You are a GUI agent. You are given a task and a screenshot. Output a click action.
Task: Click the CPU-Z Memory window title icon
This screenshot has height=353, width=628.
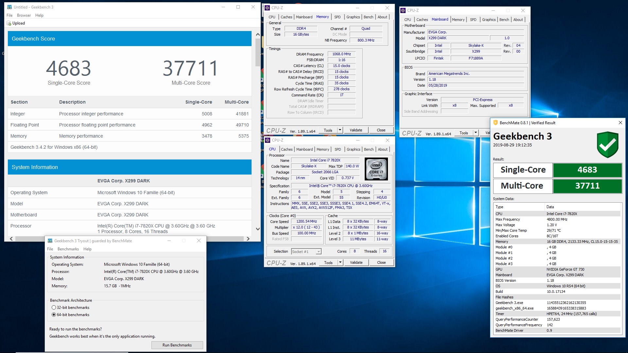[x=268, y=8]
